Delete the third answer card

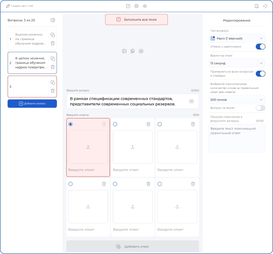pyautogui.click(x=193, y=124)
